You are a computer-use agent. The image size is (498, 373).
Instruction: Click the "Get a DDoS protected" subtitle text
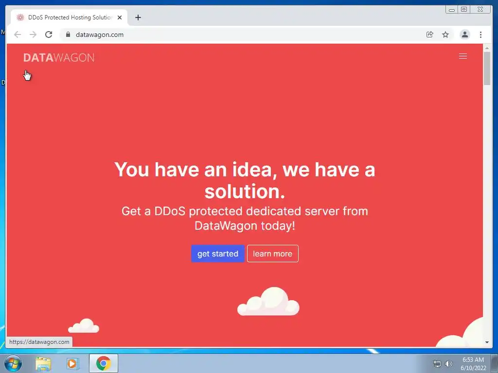(x=245, y=219)
